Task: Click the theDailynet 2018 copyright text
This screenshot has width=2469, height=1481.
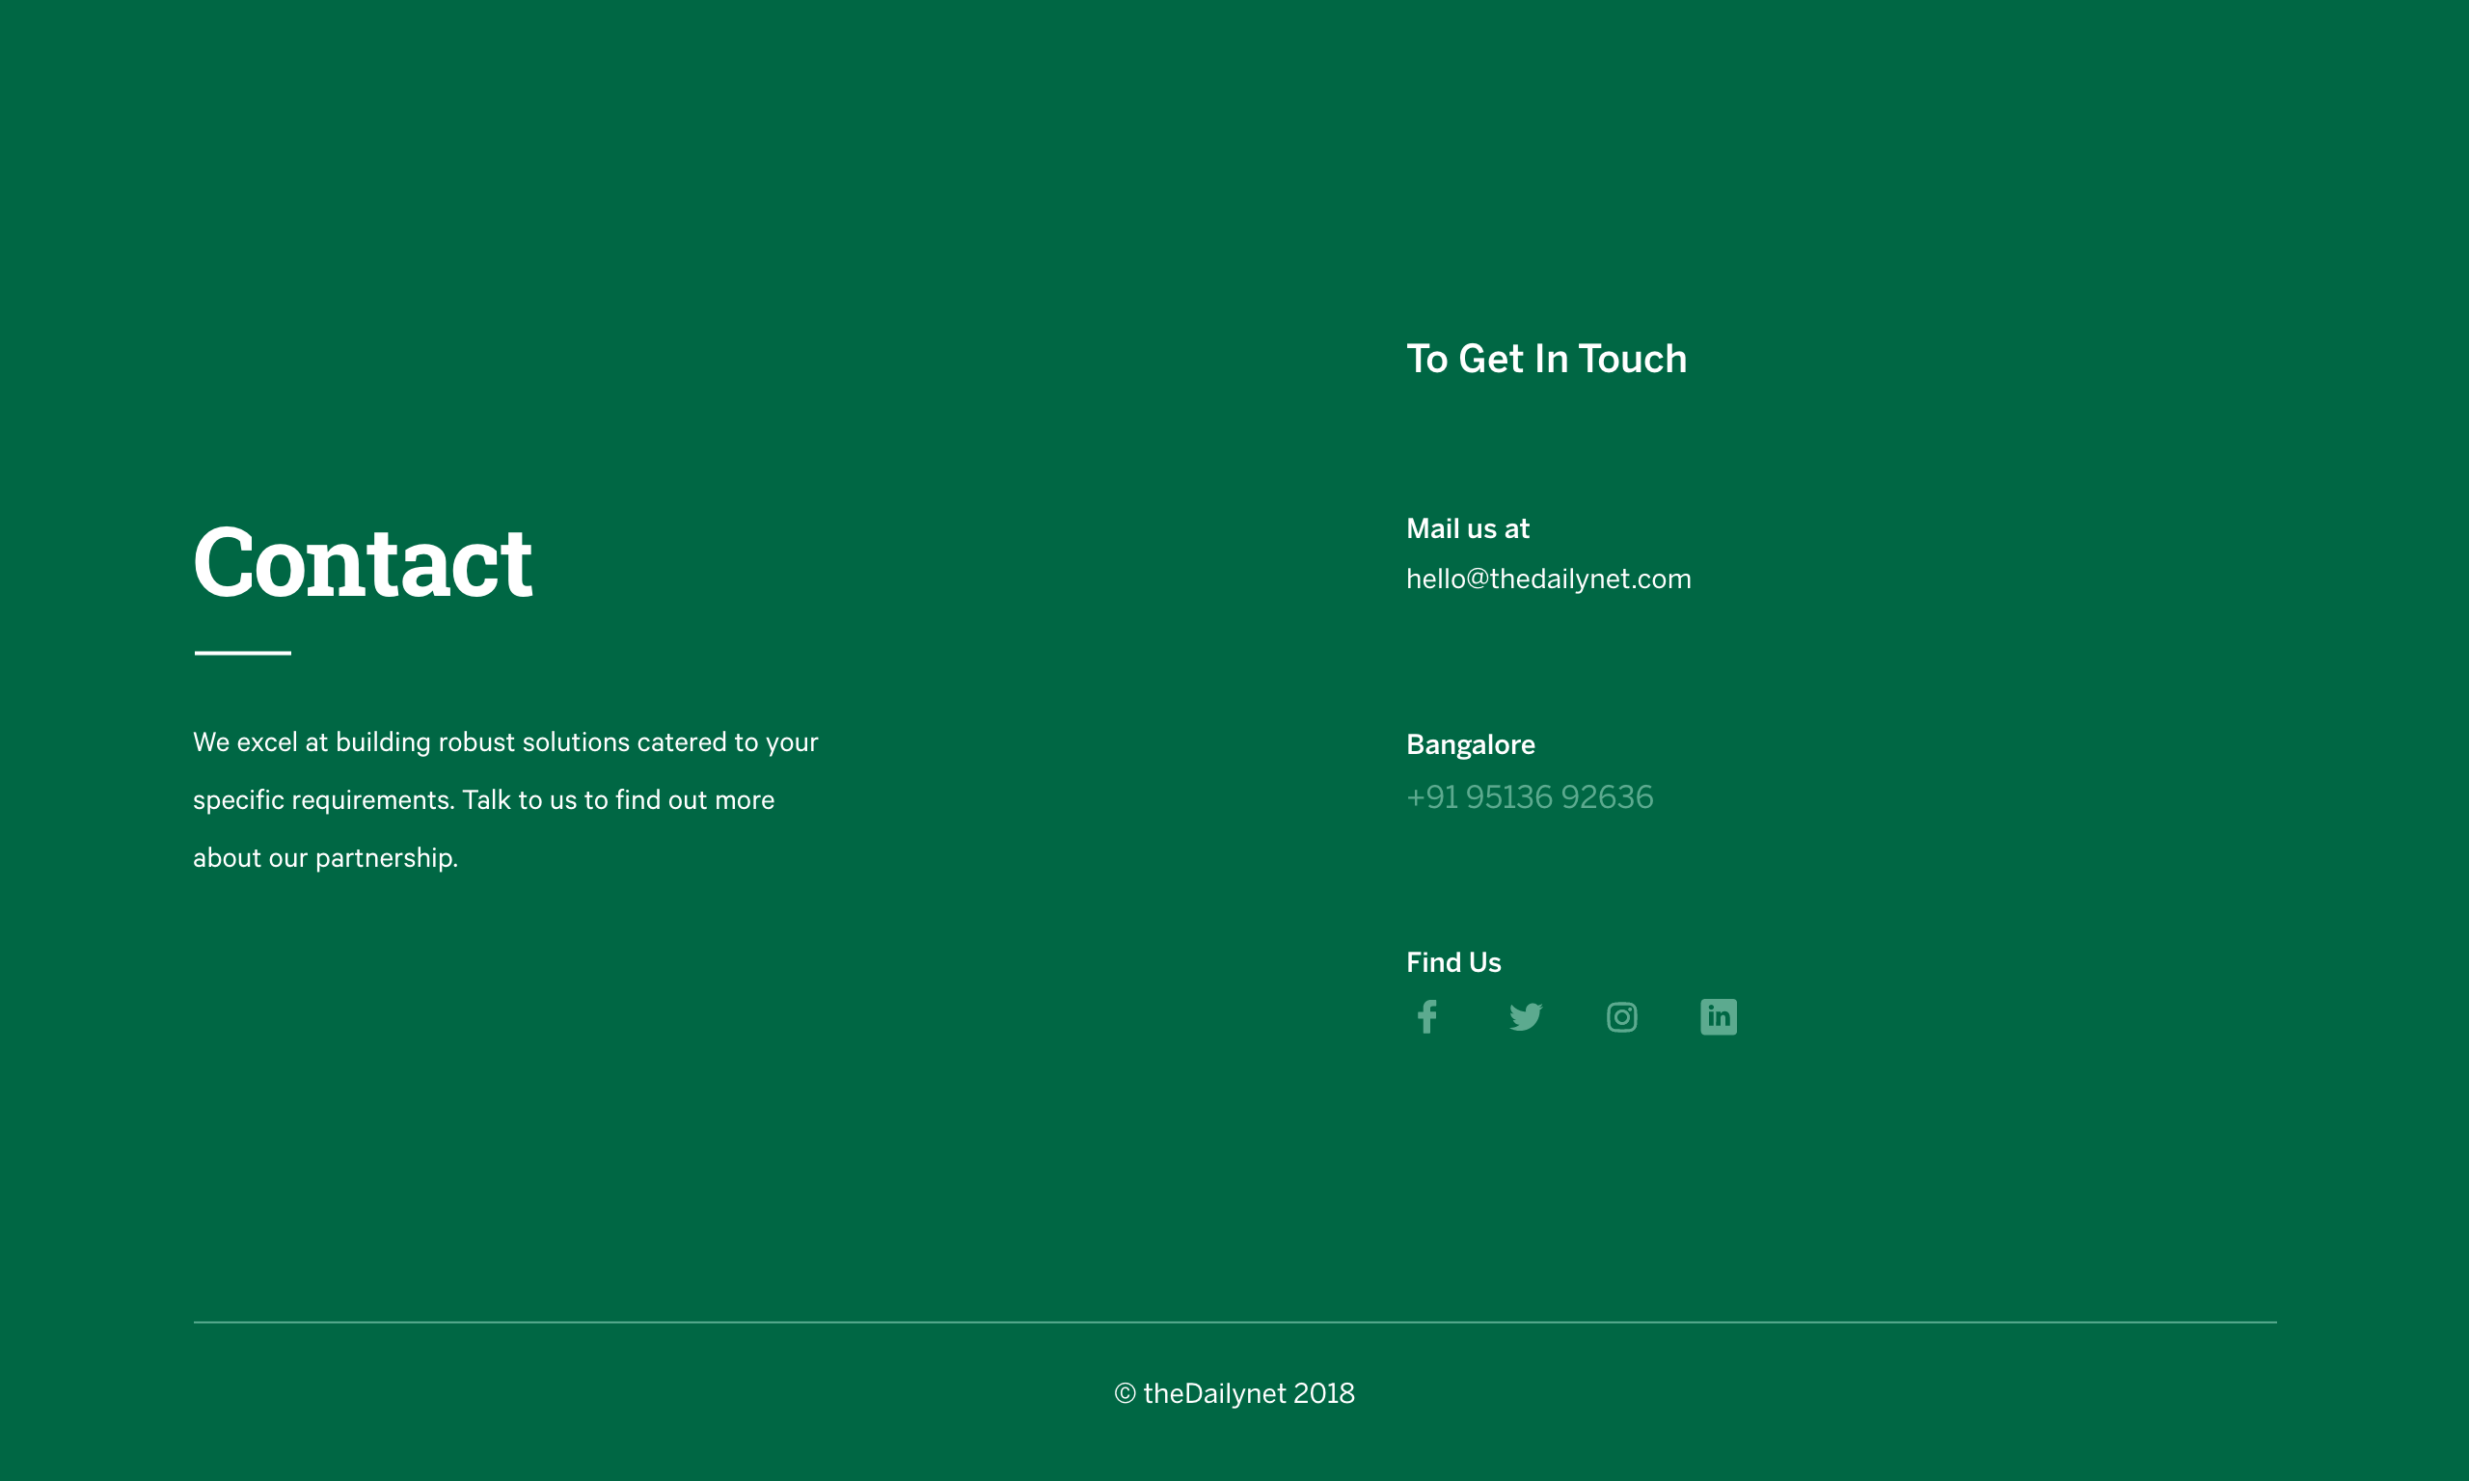Action: (x=1235, y=1392)
